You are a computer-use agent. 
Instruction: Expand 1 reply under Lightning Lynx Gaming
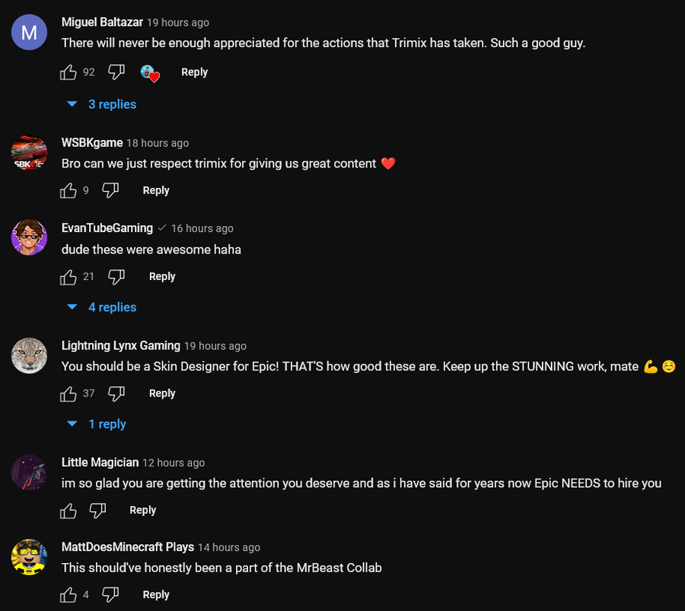97,424
